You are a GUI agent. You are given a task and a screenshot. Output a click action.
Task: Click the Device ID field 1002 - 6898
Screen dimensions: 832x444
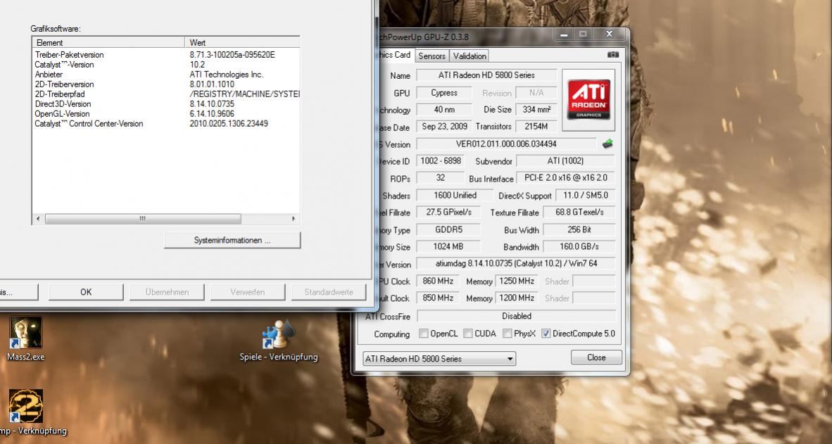coord(441,160)
